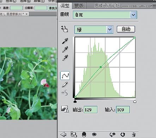Select the on-image targeted adjustment hand tool

click(64, 29)
